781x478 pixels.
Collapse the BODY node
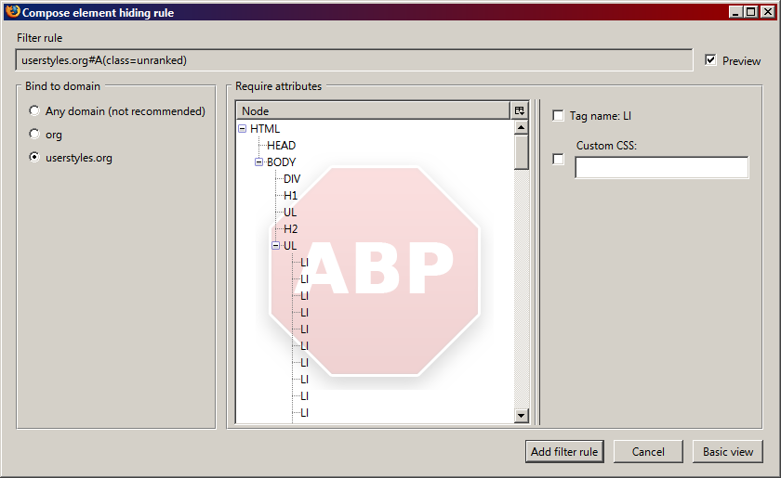(258, 162)
